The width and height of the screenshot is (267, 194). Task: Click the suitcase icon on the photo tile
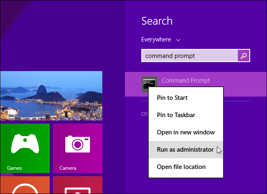tap(12, 112)
